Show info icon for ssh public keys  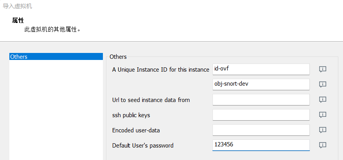point(323,115)
